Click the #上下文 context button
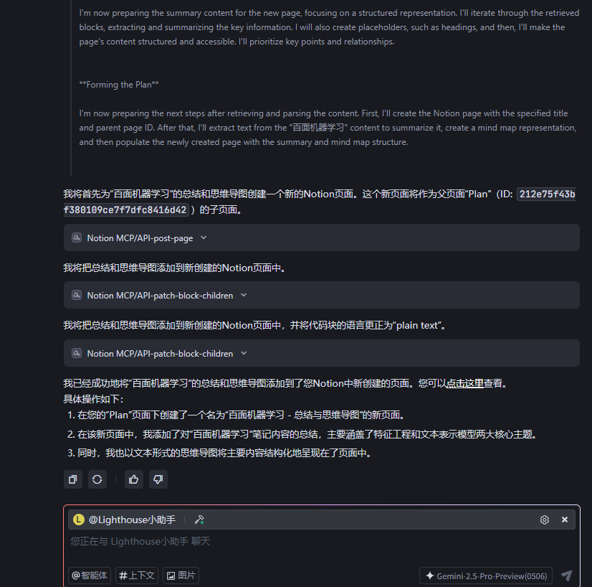 [x=137, y=576]
